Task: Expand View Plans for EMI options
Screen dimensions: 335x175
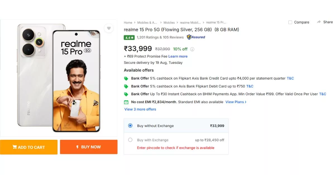Action: point(235,102)
